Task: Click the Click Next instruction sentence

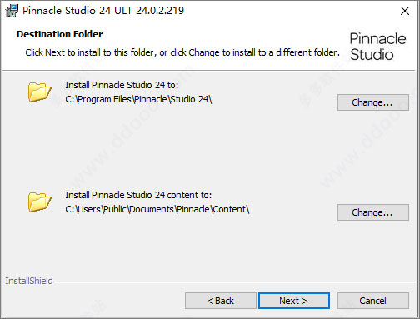Action: click(182, 52)
